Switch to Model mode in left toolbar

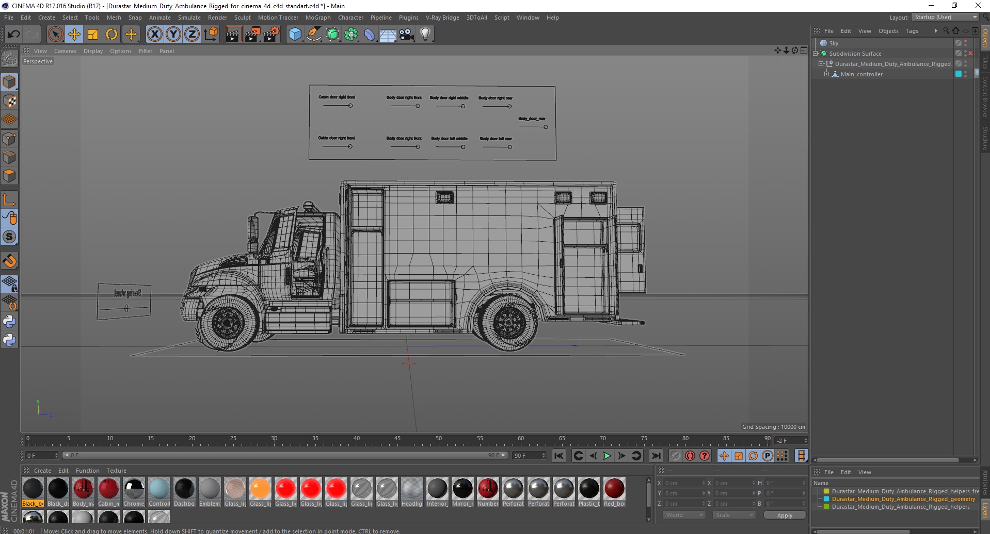point(10,82)
